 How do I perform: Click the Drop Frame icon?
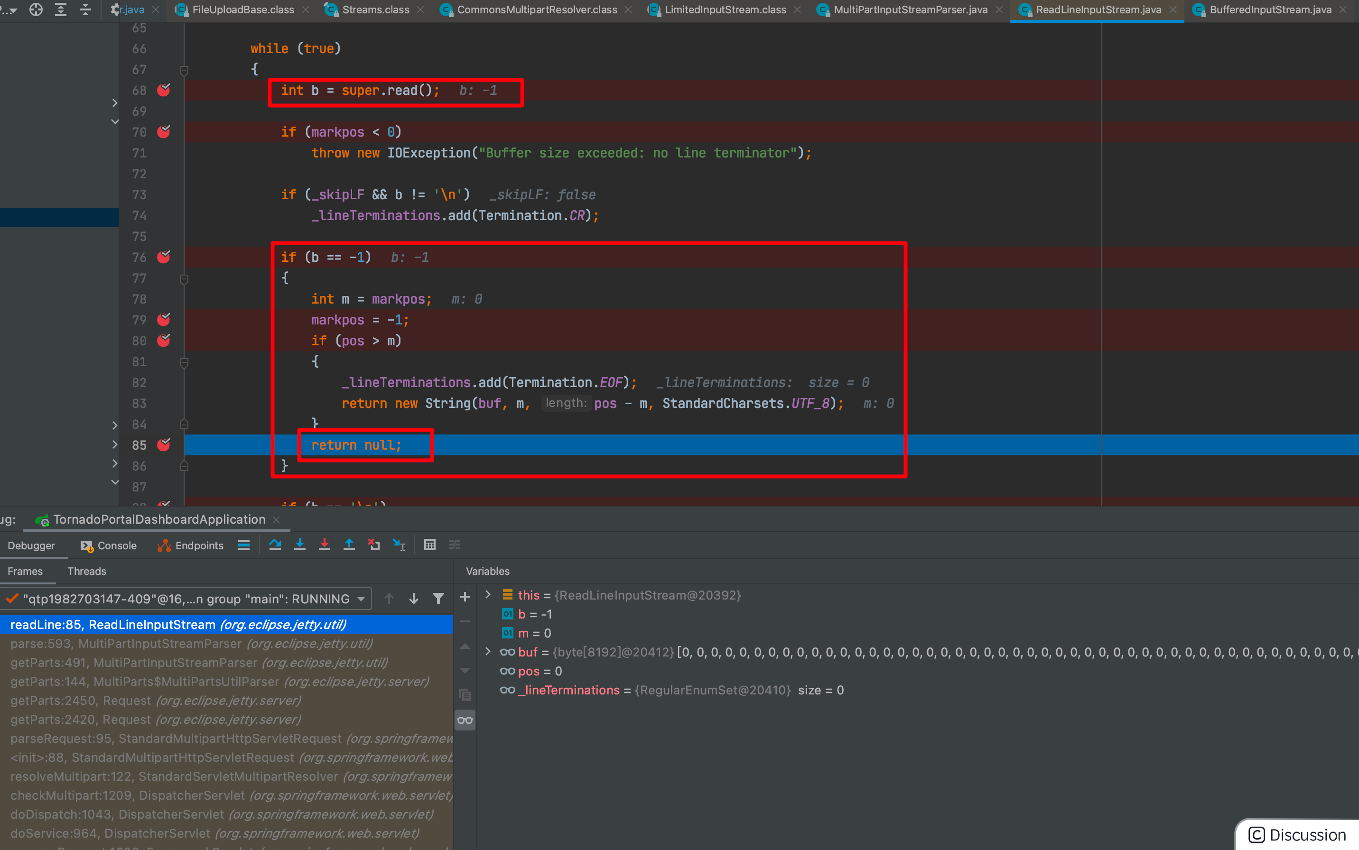coord(374,545)
